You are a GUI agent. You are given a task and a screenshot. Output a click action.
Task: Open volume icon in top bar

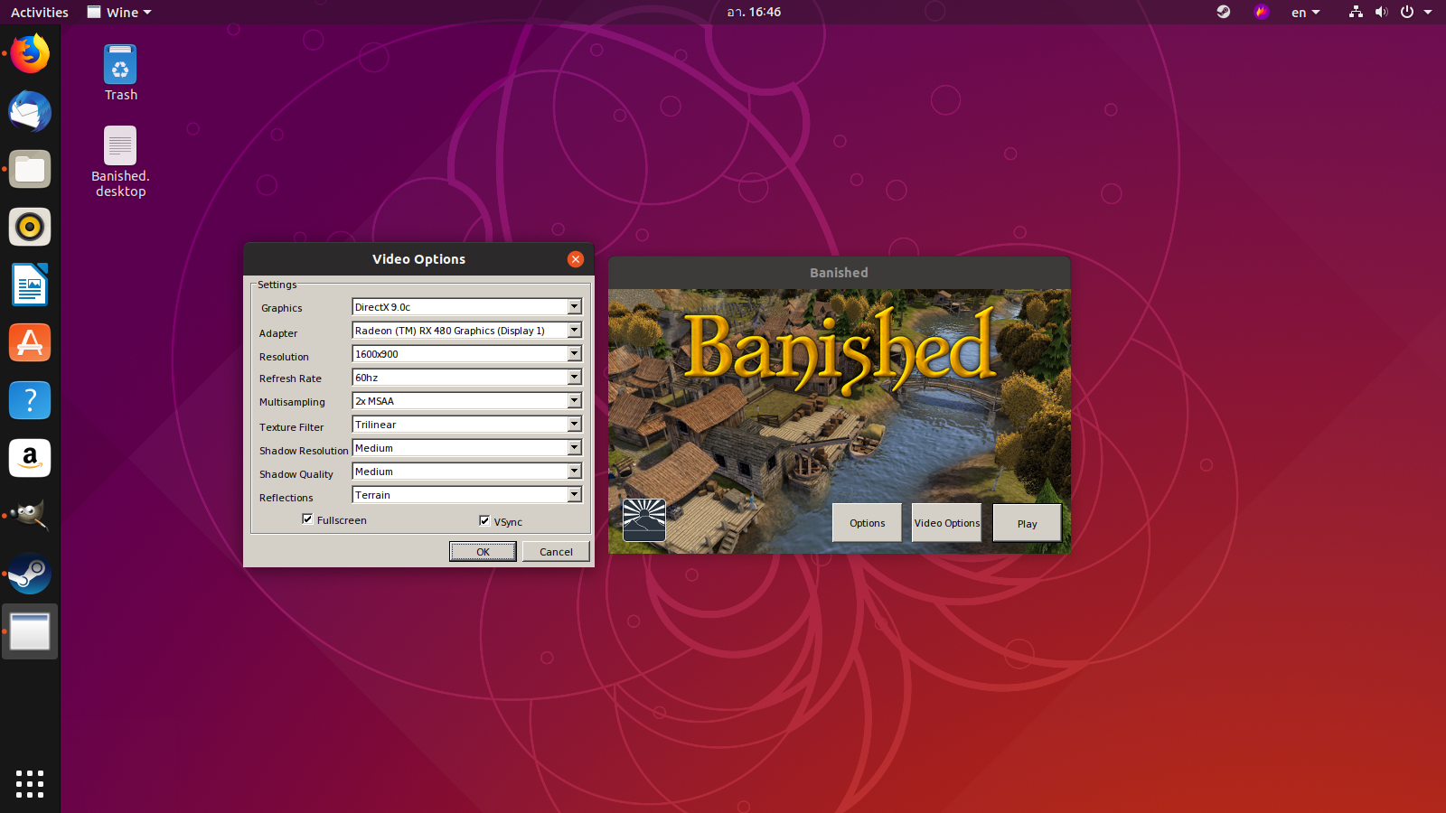coord(1381,12)
